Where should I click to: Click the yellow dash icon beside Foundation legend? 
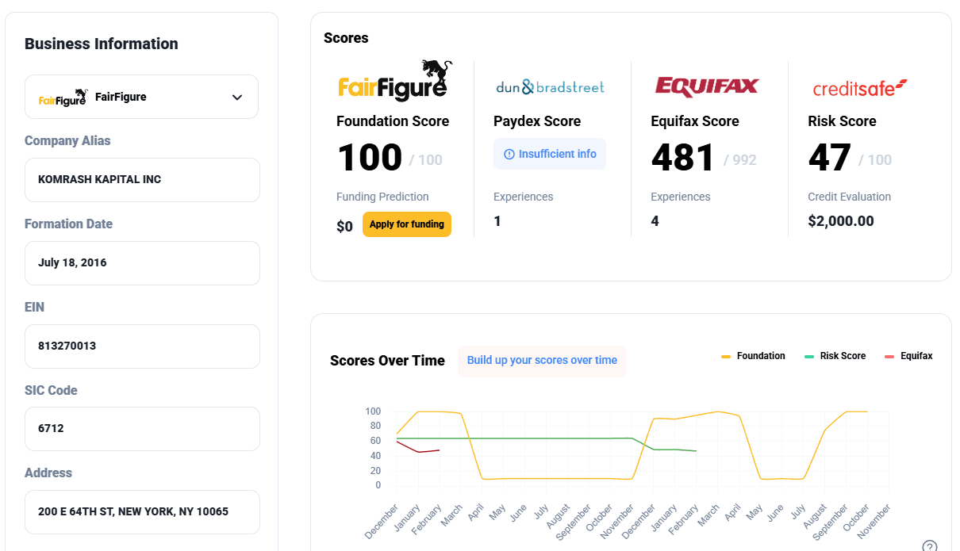[x=727, y=355]
